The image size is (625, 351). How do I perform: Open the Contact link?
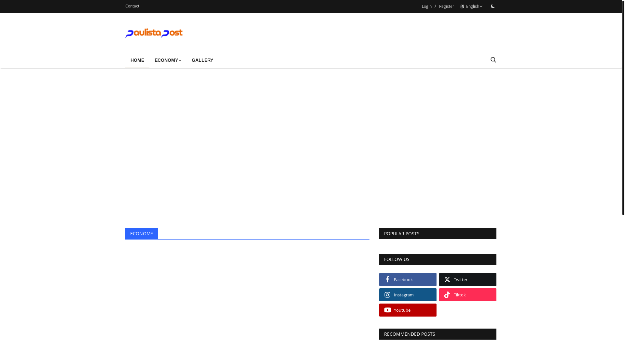132,6
